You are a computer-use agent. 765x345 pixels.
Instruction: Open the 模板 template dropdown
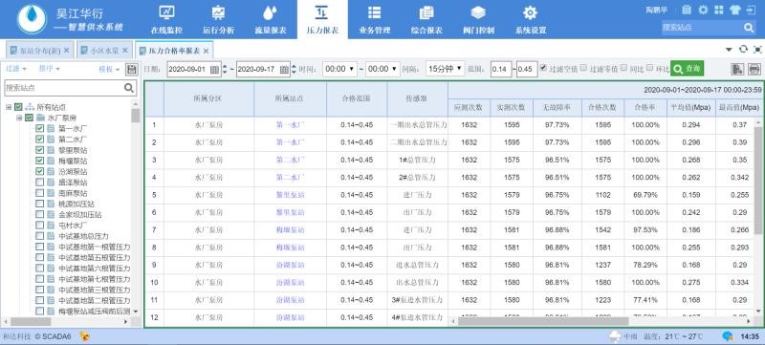pyautogui.click(x=109, y=69)
